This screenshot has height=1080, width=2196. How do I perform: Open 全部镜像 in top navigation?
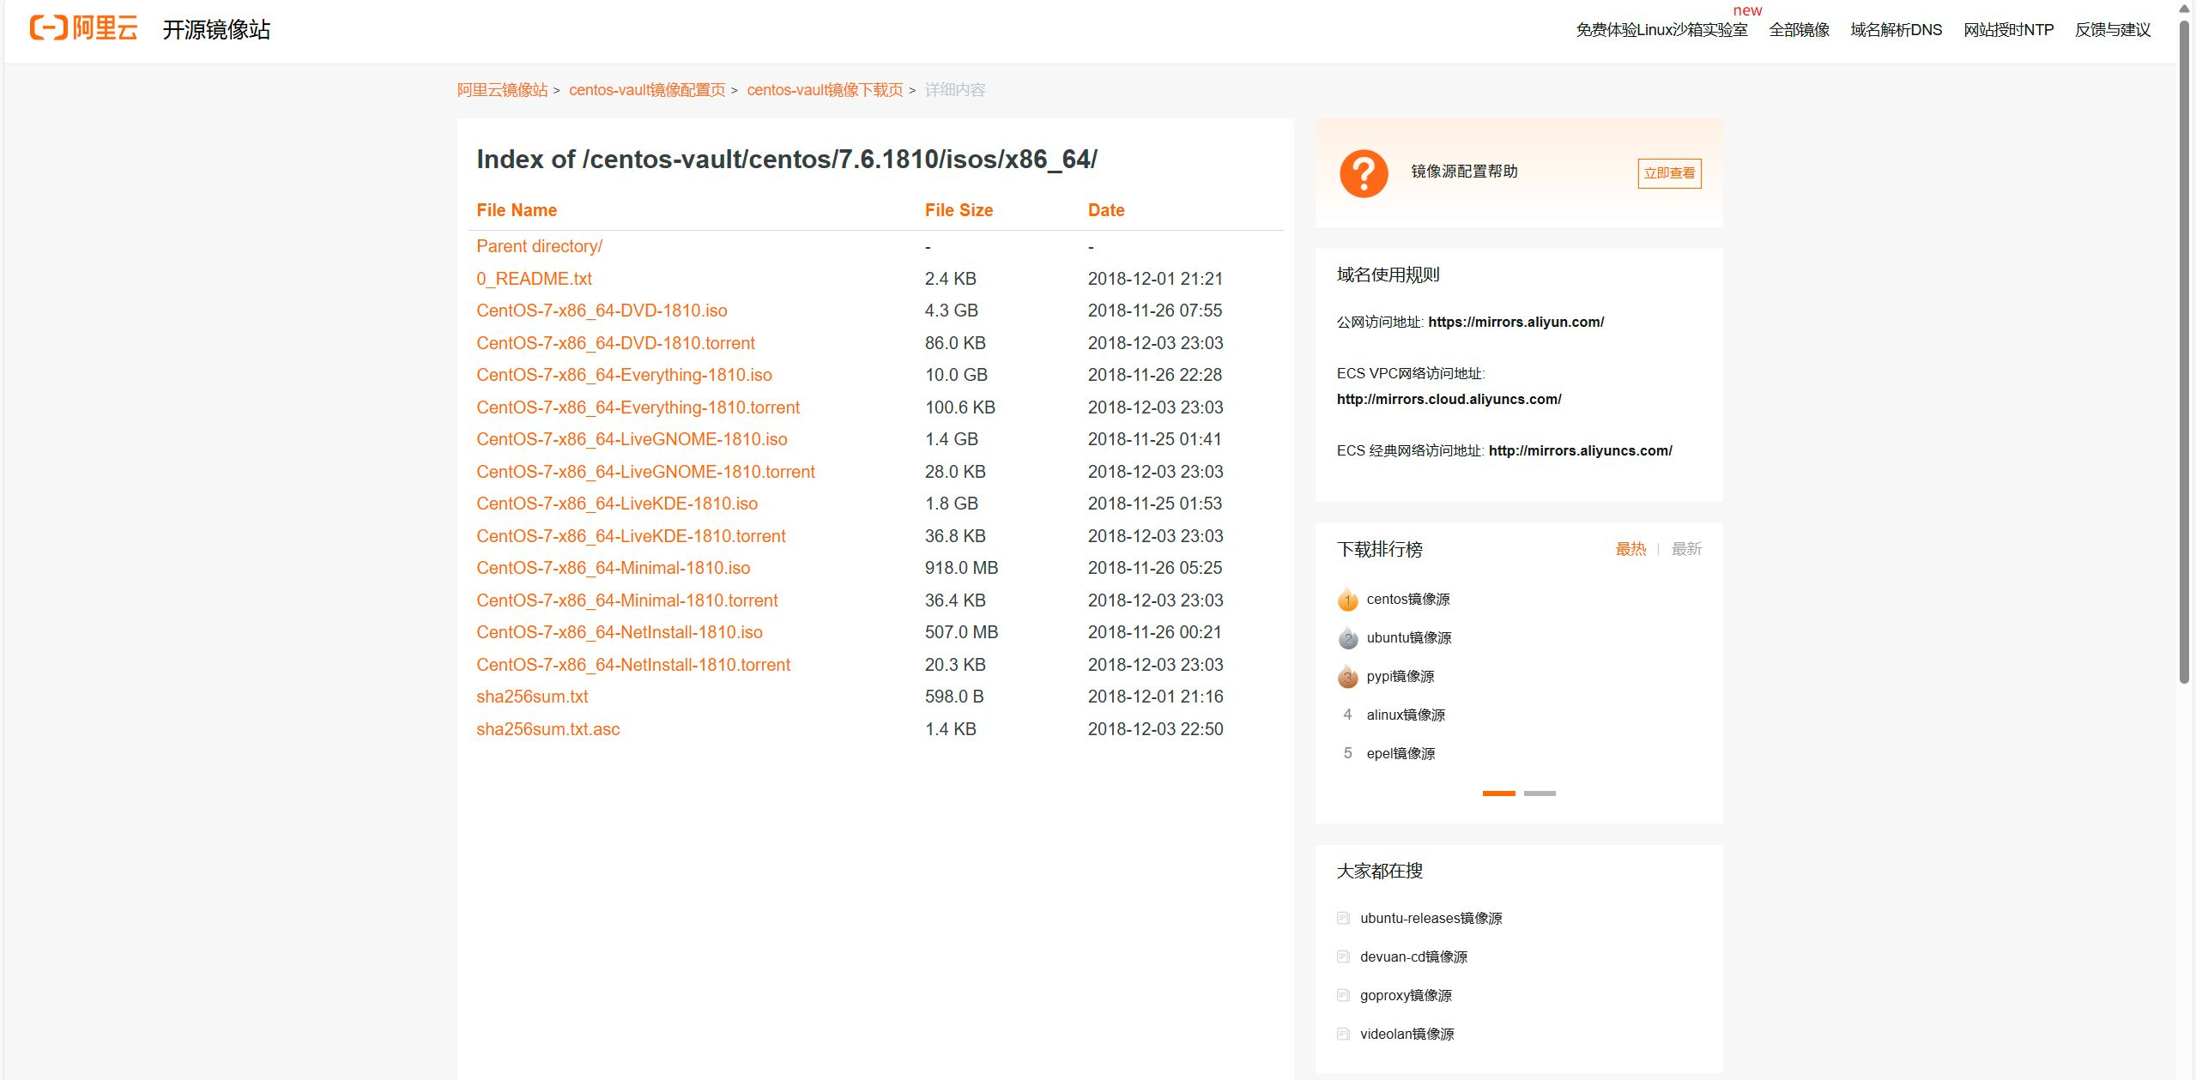pyautogui.click(x=1799, y=30)
